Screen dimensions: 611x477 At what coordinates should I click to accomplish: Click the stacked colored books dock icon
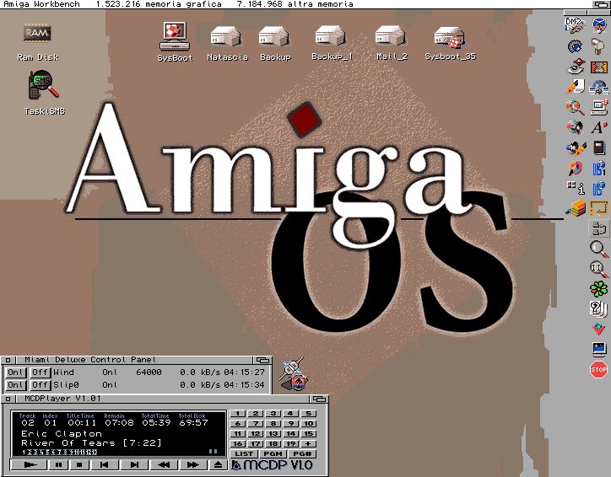click(576, 208)
